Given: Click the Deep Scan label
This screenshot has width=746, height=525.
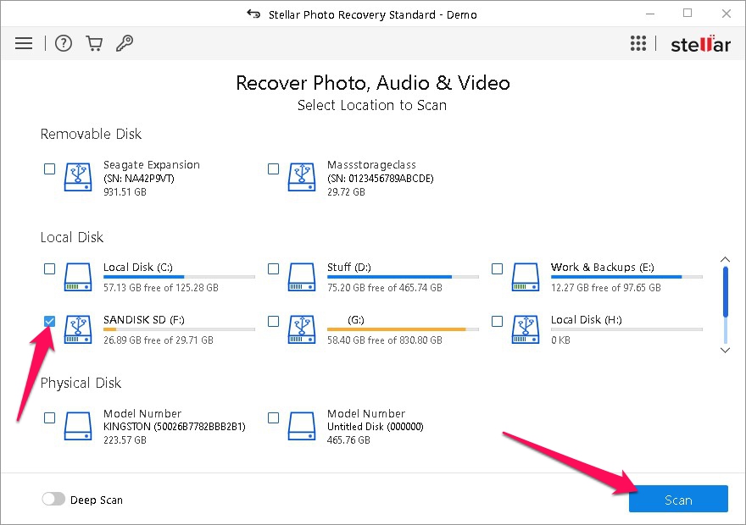Looking at the screenshot, I should coord(97,500).
